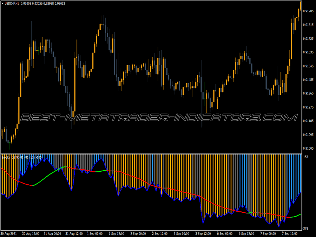316x237 pixels.
Task: Click the 2 Sep 12:00 time label
Action: point(160,234)
